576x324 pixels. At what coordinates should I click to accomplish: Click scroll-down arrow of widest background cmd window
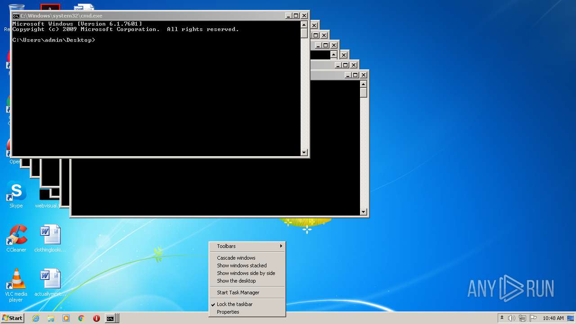(x=364, y=212)
